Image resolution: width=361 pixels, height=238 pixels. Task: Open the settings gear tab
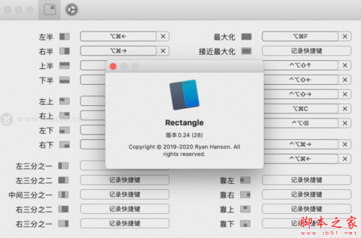coord(72,10)
